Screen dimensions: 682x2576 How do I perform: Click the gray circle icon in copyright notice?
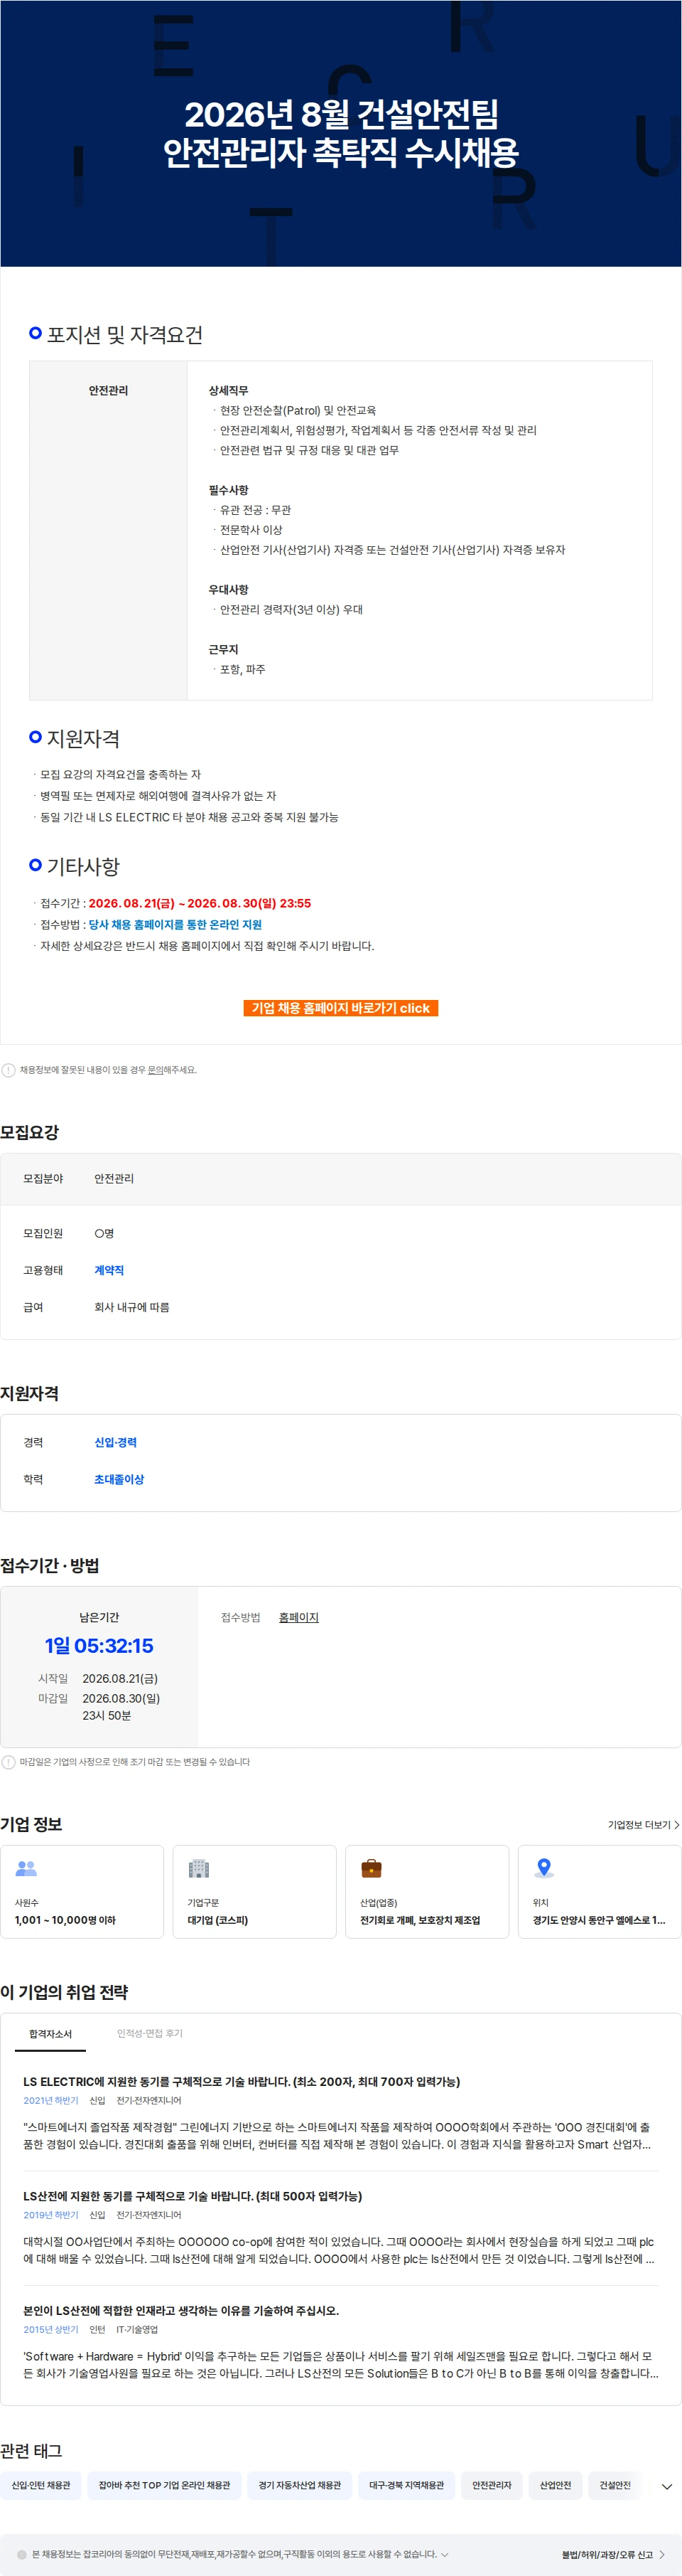click(x=22, y=2555)
